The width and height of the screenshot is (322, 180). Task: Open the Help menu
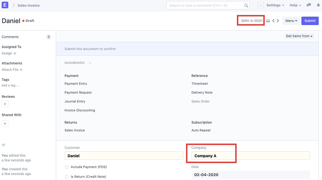295,5
